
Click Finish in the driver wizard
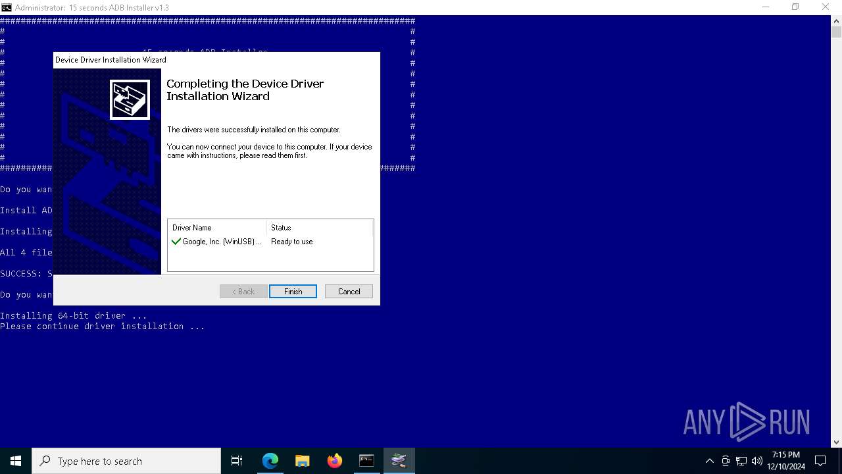click(293, 292)
